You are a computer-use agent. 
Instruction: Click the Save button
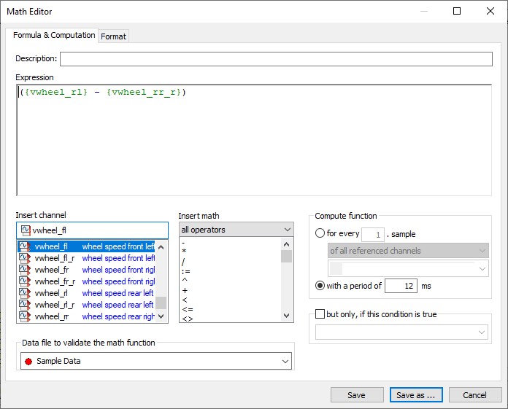357,395
